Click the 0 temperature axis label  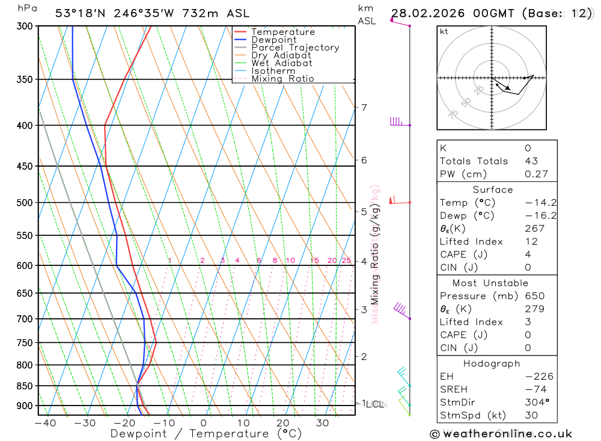[204, 424]
